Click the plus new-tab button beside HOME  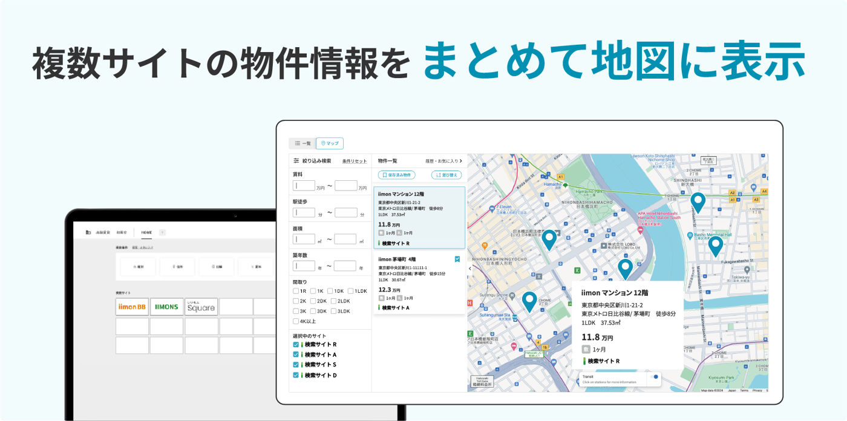tap(162, 232)
